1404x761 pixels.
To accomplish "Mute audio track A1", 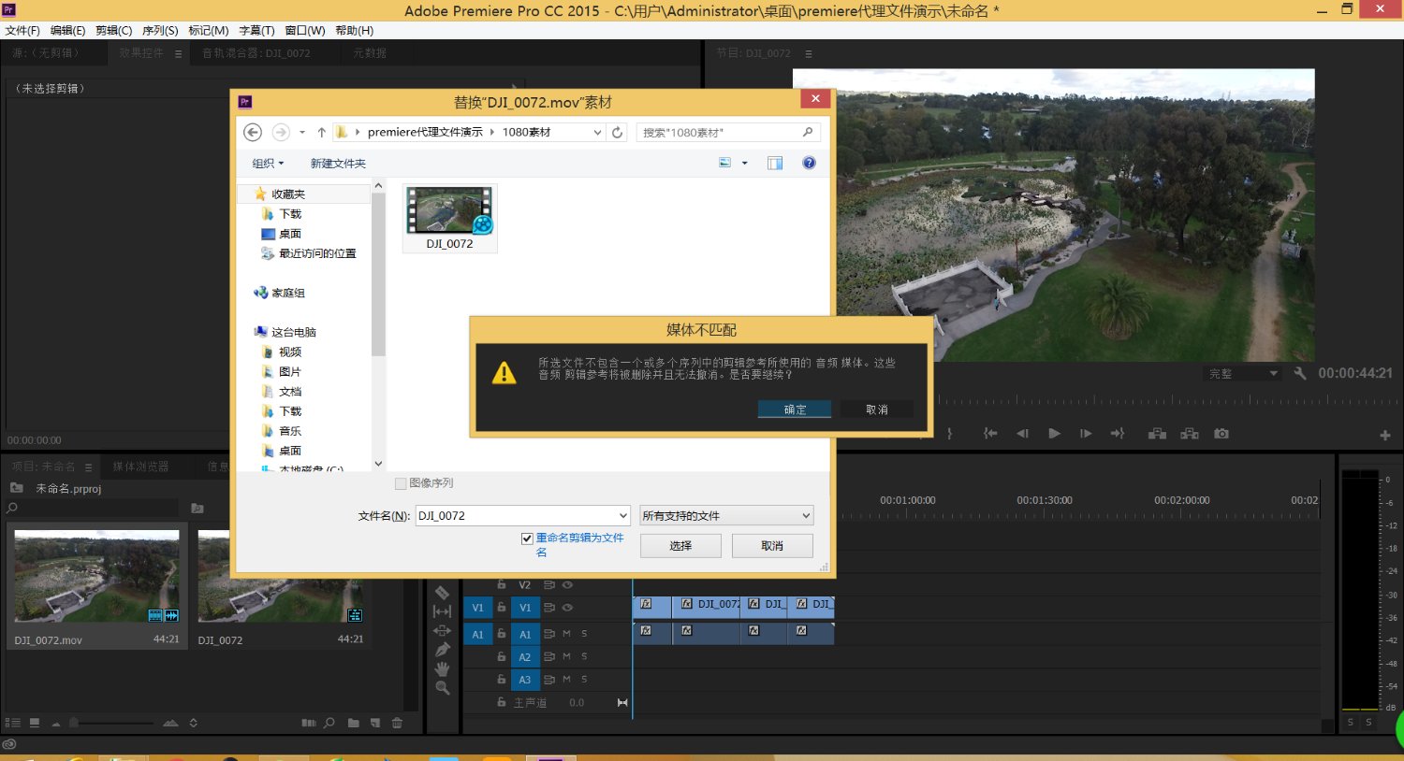I will pos(566,634).
